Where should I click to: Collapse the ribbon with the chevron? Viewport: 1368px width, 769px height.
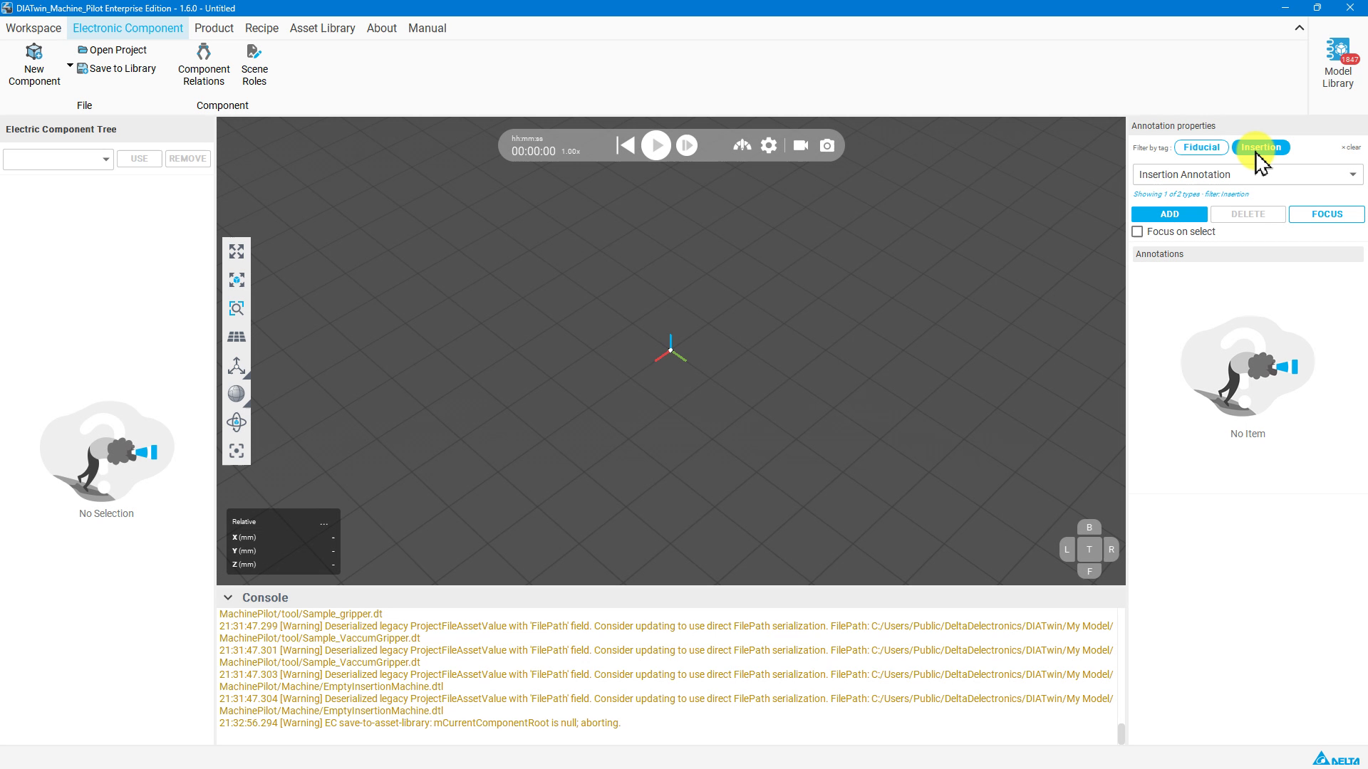click(x=1299, y=28)
